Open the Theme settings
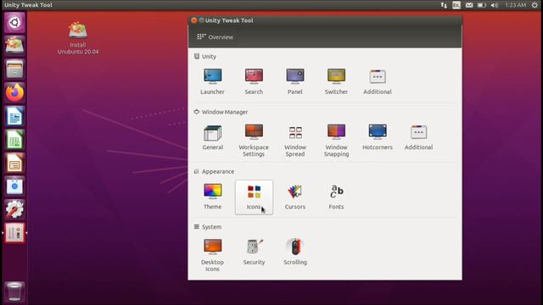This screenshot has width=543, height=305. pyautogui.click(x=213, y=197)
